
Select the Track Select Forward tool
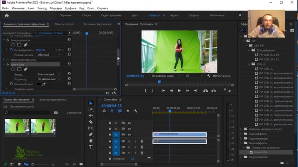click(x=91, y=109)
